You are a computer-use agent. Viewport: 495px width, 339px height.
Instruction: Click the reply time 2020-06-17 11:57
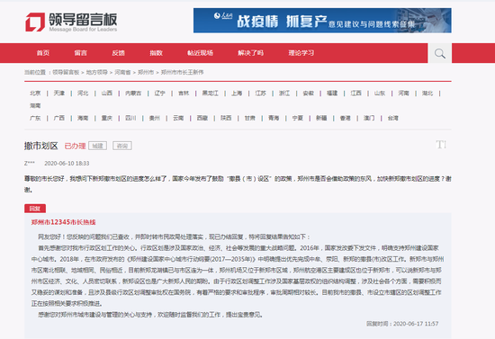coord(402,324)
